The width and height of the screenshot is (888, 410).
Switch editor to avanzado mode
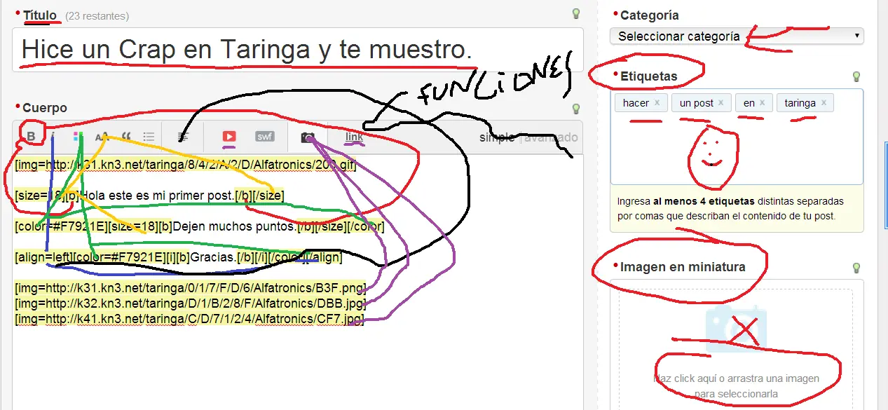pyautogui.click(x=551, y=137)
